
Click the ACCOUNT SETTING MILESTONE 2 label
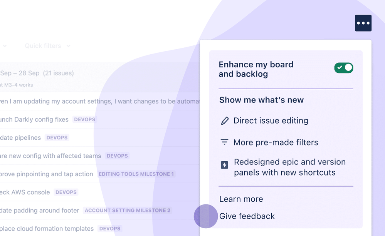128,211
